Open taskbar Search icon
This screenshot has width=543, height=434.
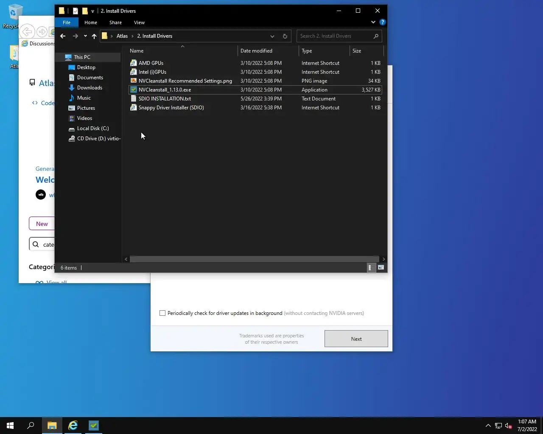31,426
